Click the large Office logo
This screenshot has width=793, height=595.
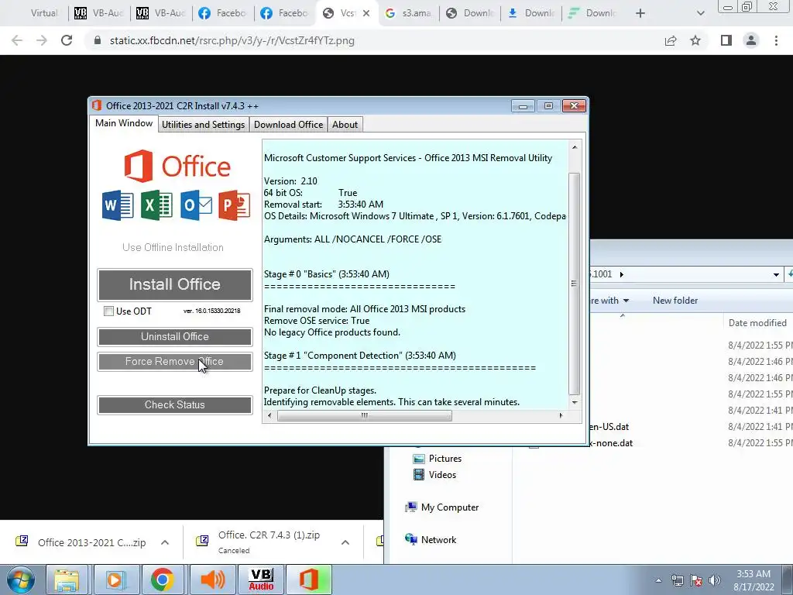point(177,166)
